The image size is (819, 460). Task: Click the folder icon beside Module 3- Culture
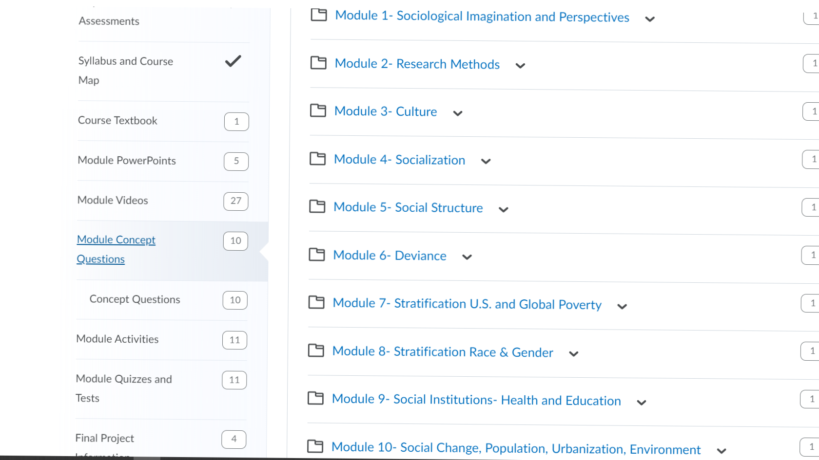[318, 110]
